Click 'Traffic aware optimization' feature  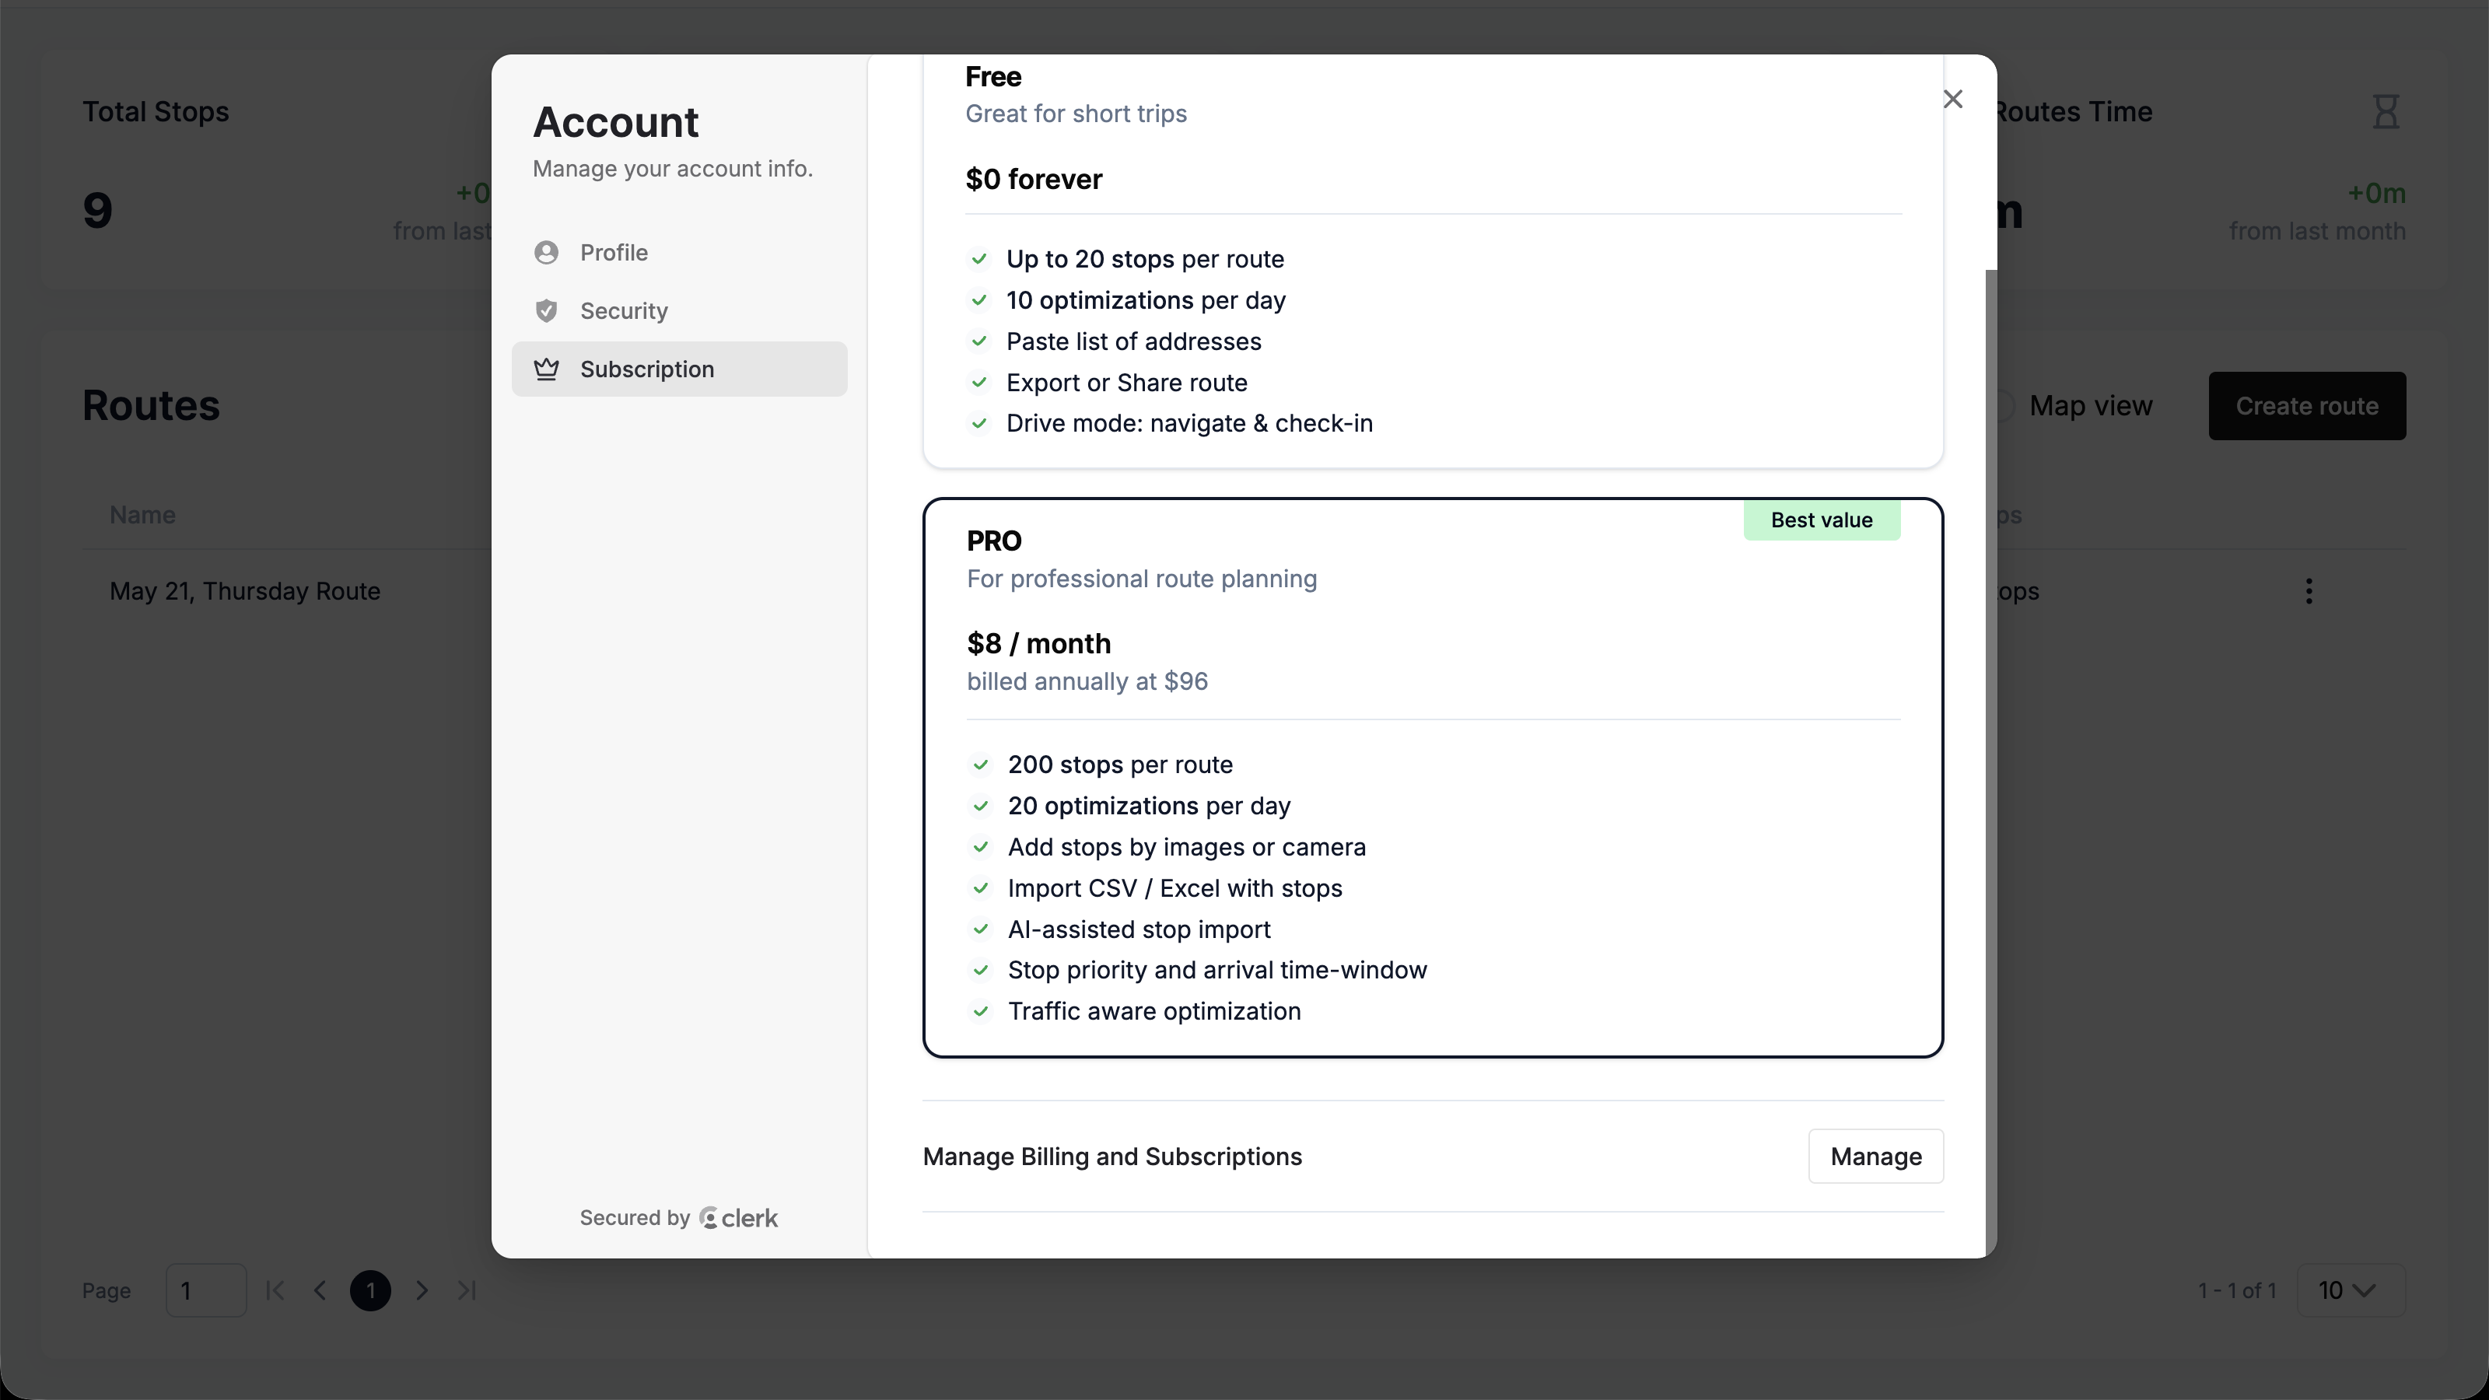1153,1012
